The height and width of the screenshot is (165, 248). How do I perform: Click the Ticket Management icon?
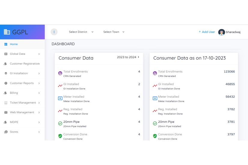tap(6, 102)
